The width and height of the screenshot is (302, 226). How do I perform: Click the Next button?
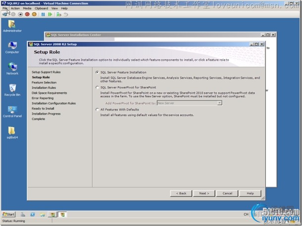click(x=204, y=193)
